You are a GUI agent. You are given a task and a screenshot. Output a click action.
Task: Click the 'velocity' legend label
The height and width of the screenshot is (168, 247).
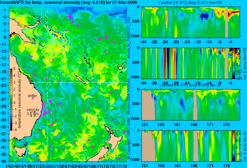pos(33,110)
